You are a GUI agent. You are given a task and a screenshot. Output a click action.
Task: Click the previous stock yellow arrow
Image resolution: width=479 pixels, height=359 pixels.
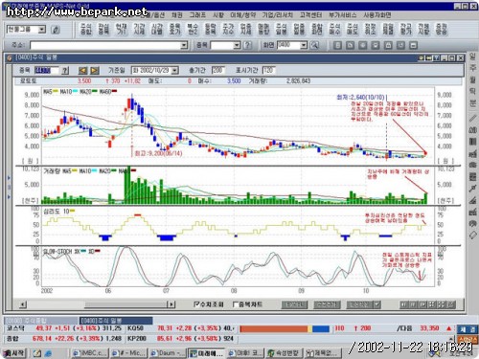click(x=82, y=71)
